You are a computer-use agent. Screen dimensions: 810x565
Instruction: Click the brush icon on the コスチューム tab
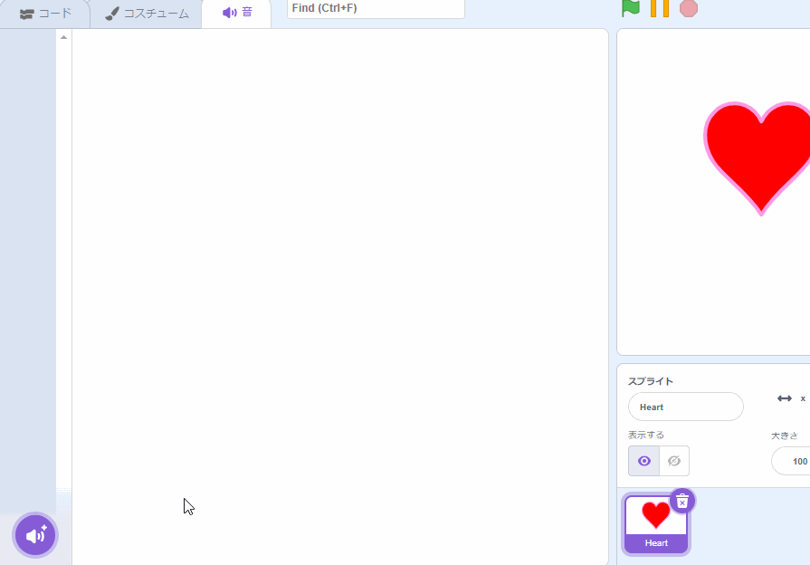tap(111, 14)
